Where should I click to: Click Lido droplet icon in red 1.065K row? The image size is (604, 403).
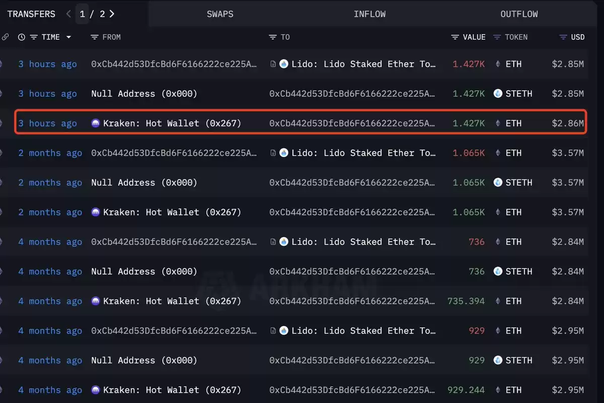click(x=284, y=153)
